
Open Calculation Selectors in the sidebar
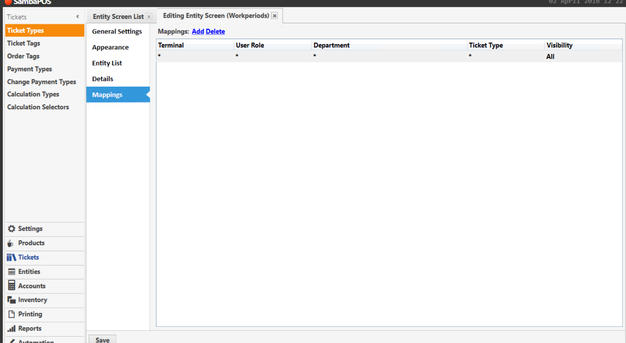[x=38, y=107]
